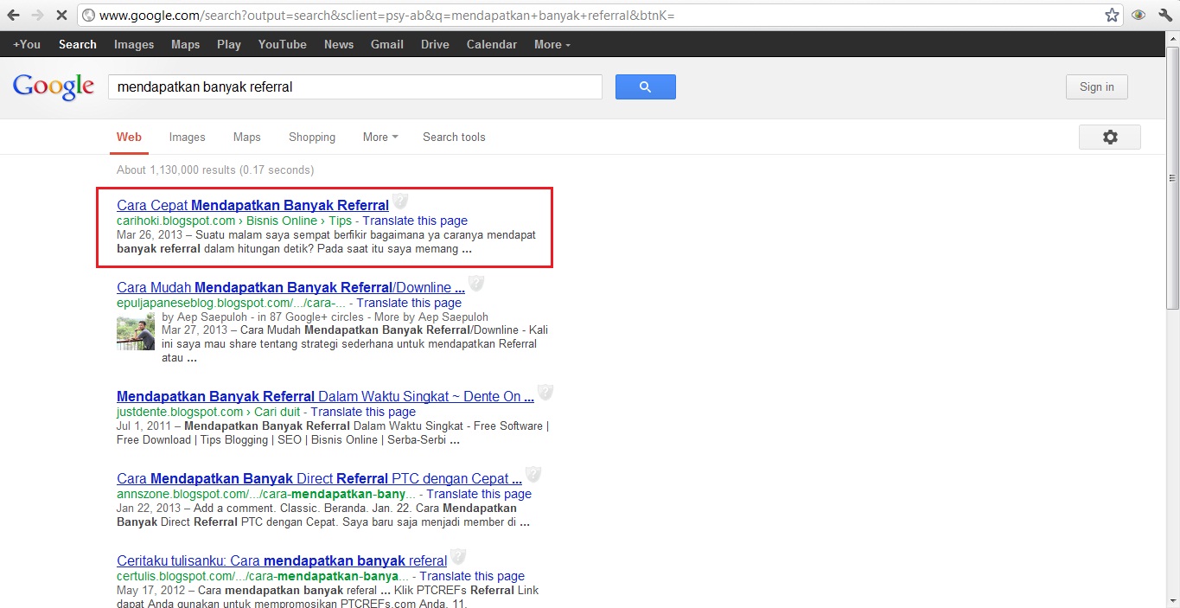This screenshot has height=608, width=1180.
Task: Click shield icon beside Ceritaku tulisanku result
Action: tap(458, 557)
